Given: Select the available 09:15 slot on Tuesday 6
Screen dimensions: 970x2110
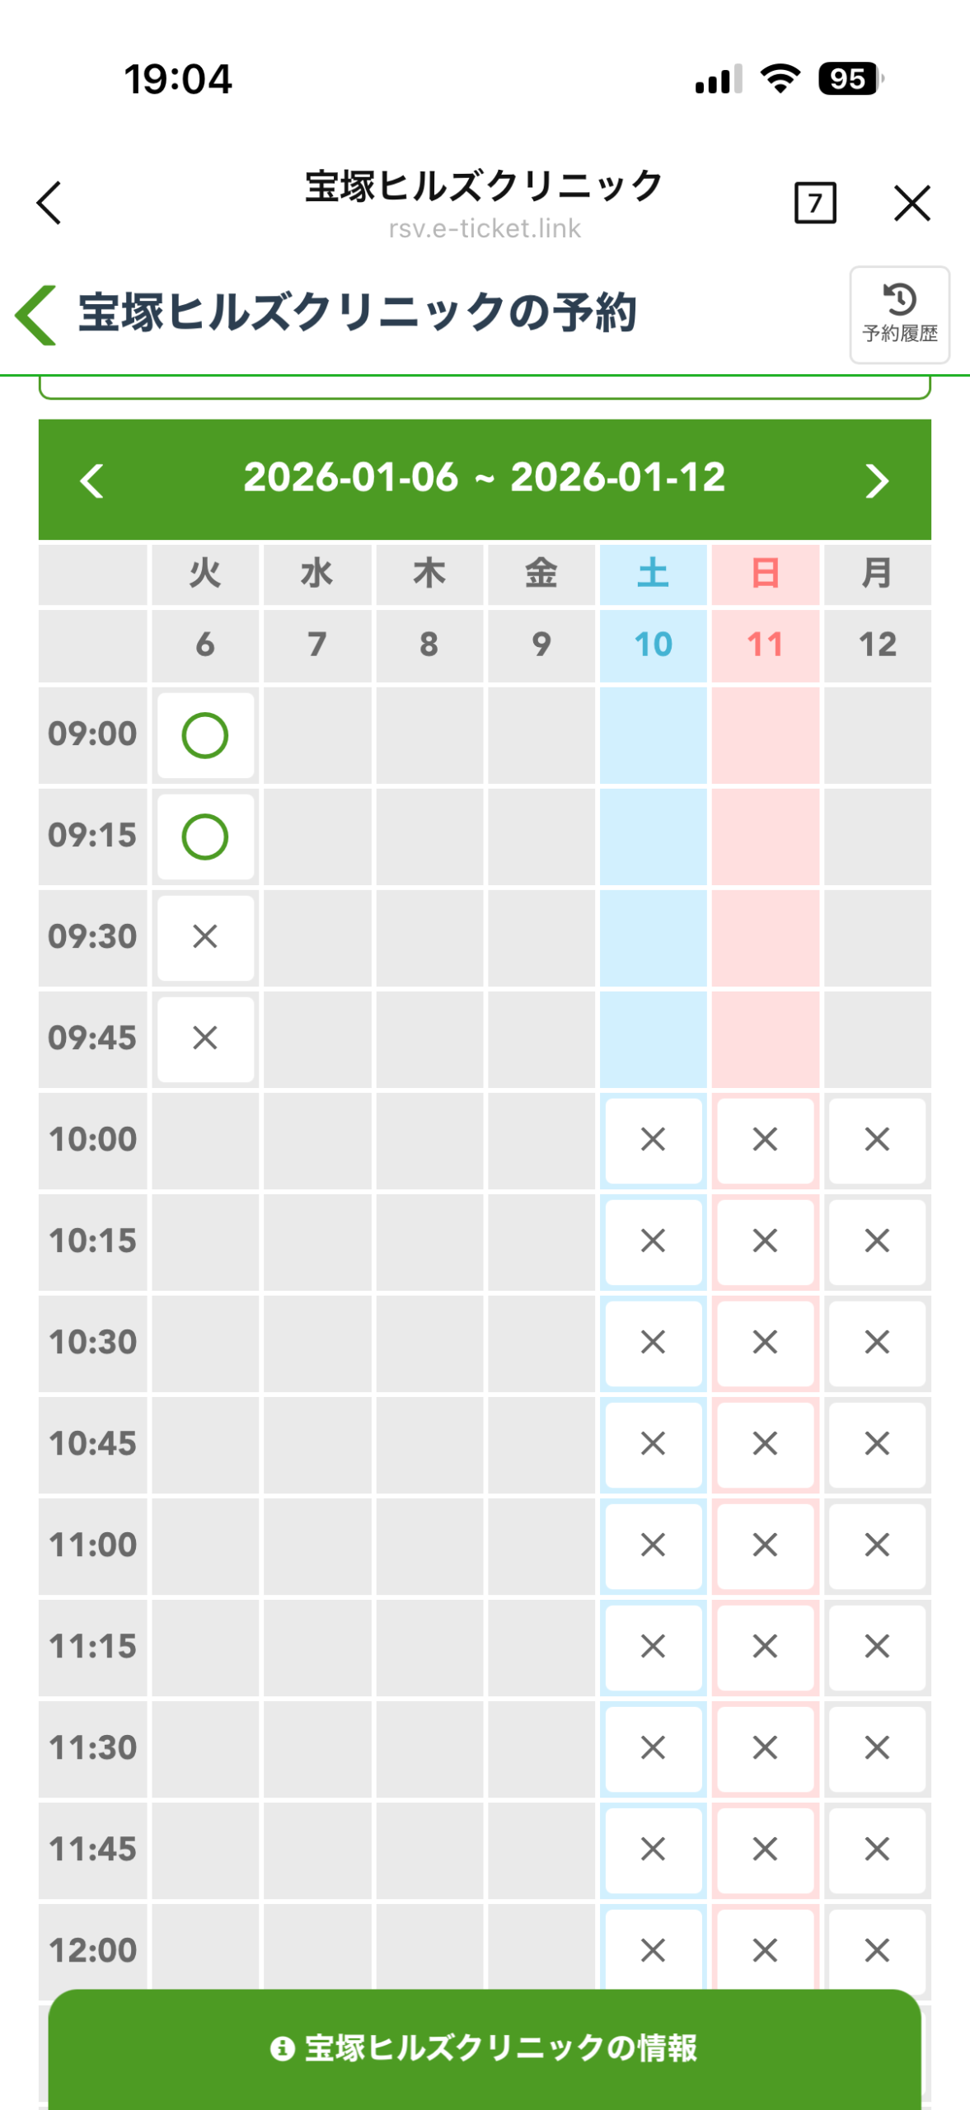Looking at the screenshot, I should click(205, 837).
